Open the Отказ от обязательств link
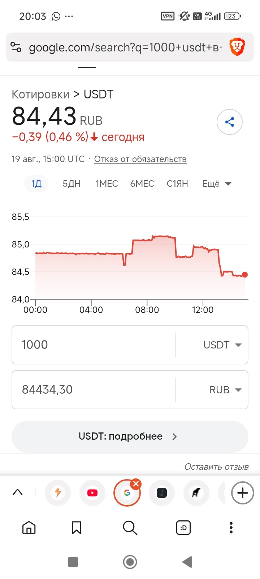 [x=140, y=159]
